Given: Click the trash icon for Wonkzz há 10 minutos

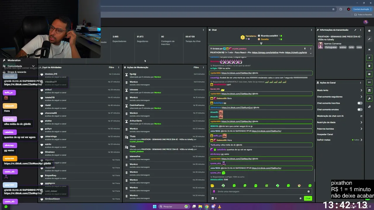Looking at the screenshot, I should click(x=126, y=99).
